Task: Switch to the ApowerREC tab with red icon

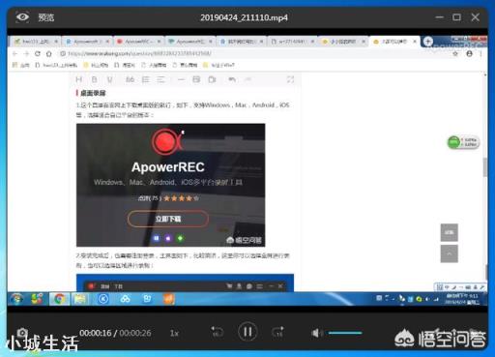Action: (138, 42)
